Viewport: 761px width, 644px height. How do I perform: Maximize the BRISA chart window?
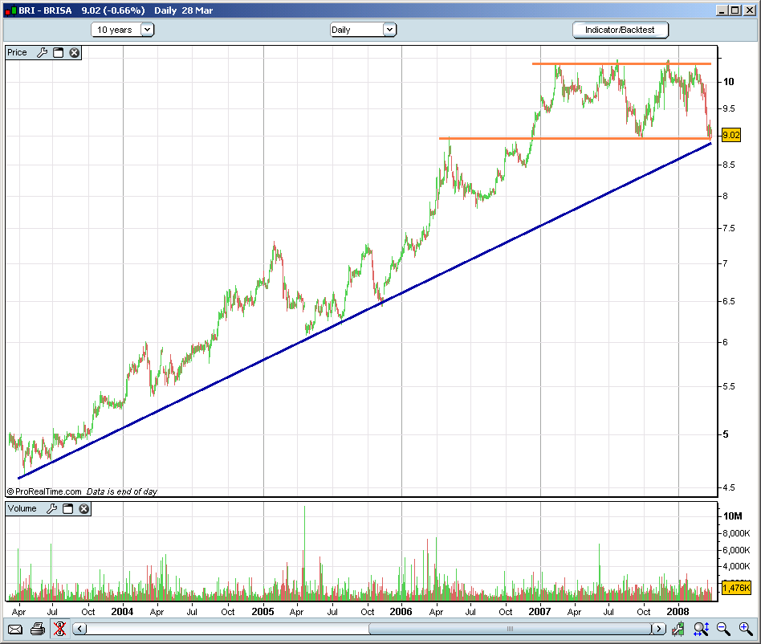click(x=735, y=10)
